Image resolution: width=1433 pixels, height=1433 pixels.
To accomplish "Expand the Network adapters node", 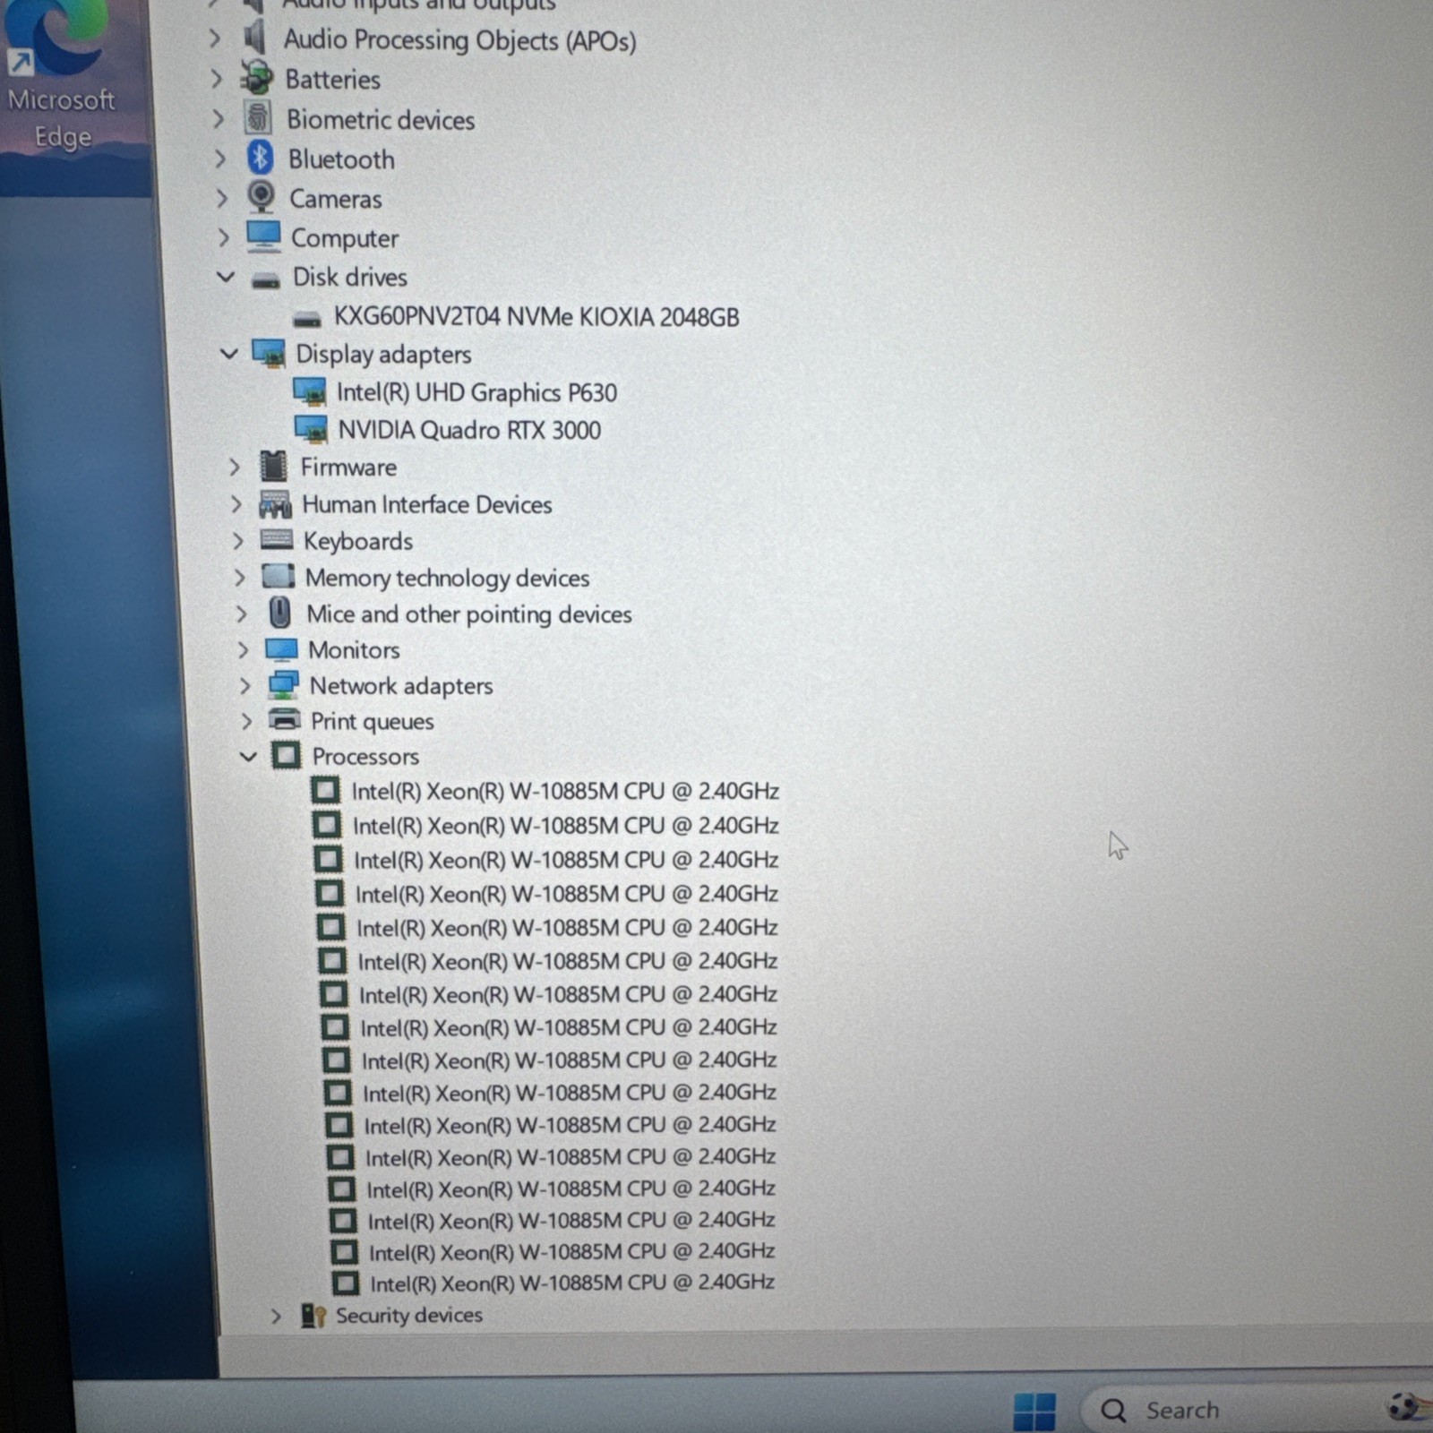I will click(x=245, y=686).
